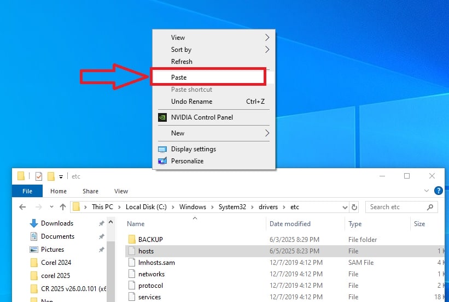Open Downloads in Quick access
Screen dimensions: 449x302
(57, 223)
